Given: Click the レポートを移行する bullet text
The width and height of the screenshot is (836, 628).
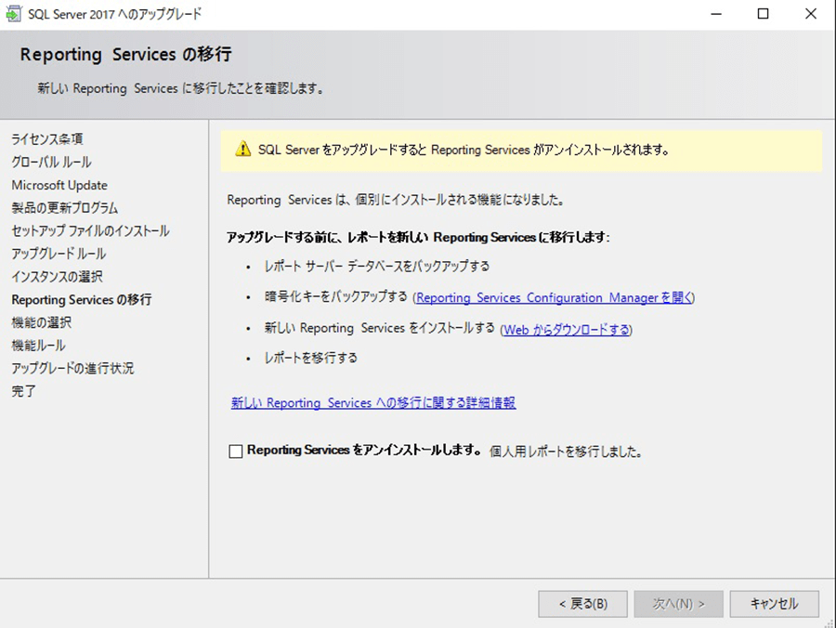Looking at the screenshot, I should [x=311, y=358].
